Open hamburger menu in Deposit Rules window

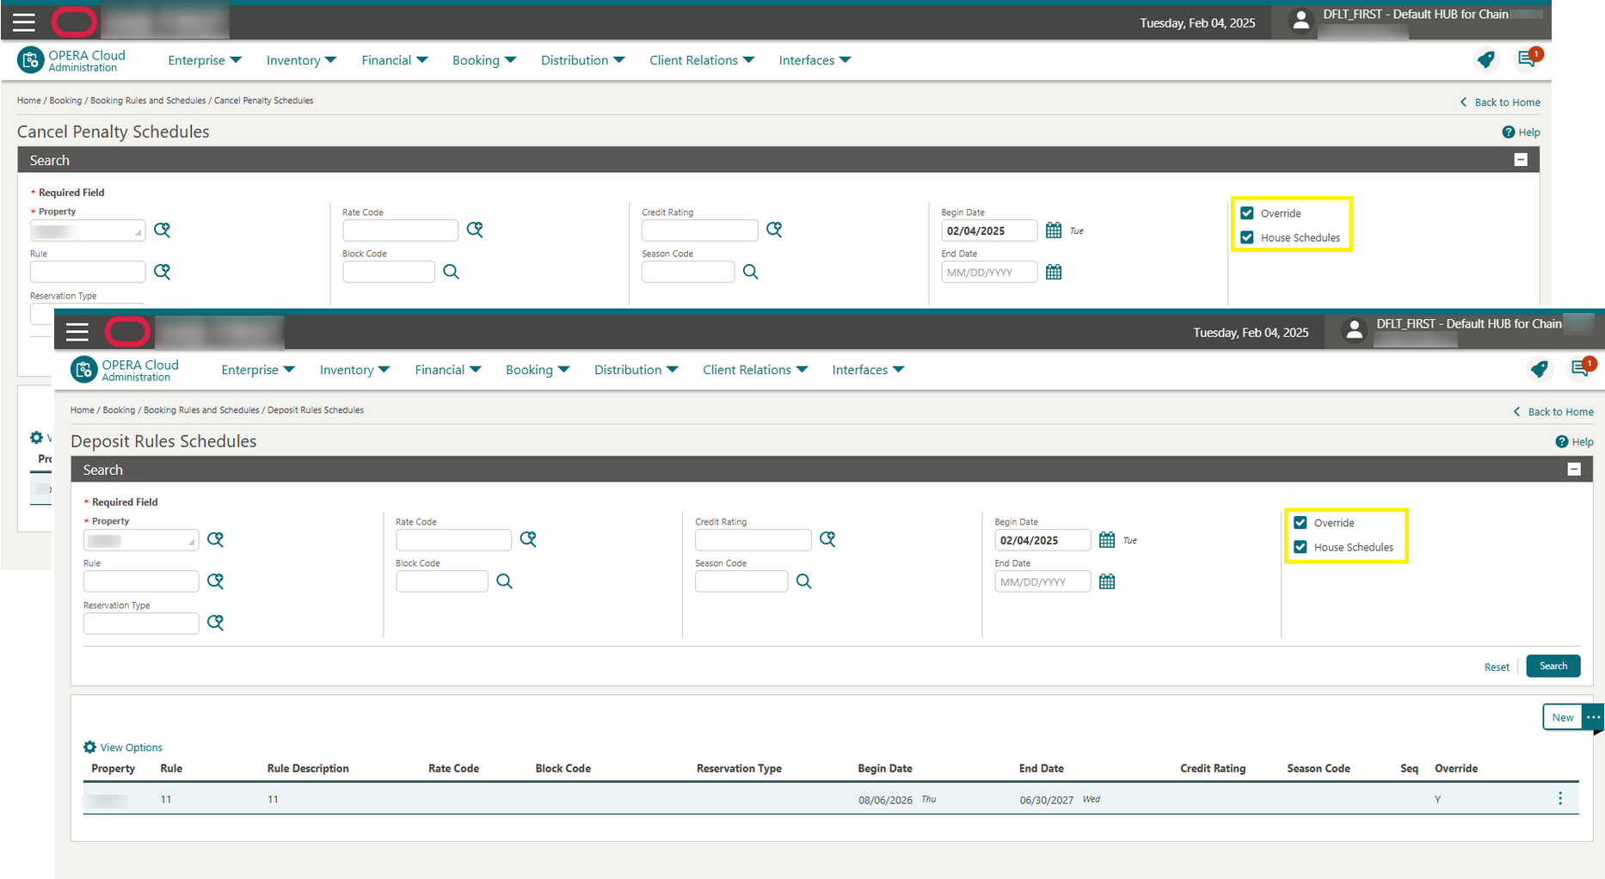[77, 332]
